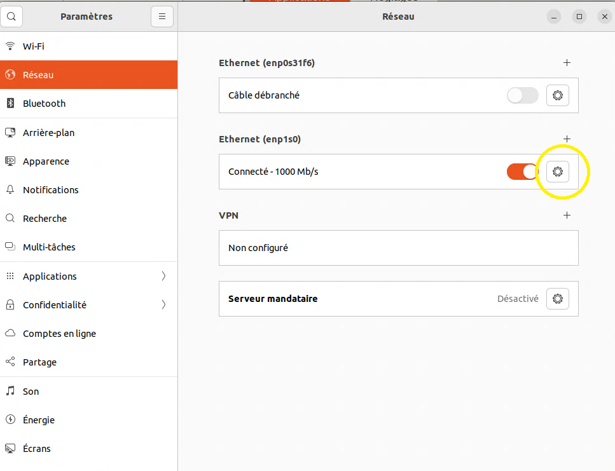Open gear settings for Connecté 1000 Mb/s
The height and width of the screenshot is (471, 615).
coord(558,172)
